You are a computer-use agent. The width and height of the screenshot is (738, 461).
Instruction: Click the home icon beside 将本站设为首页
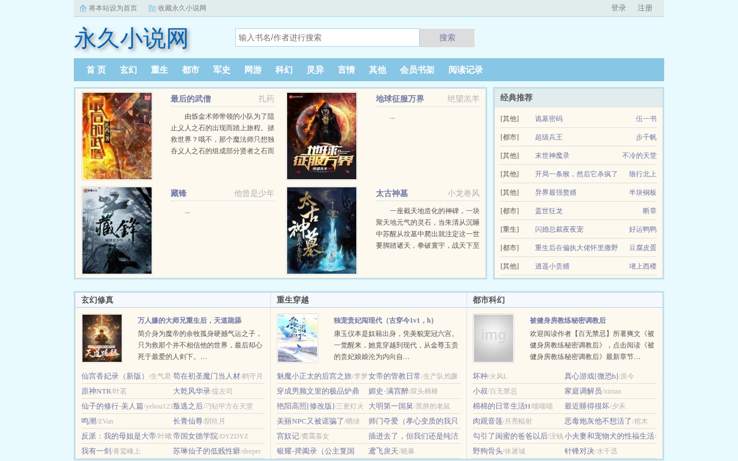point(83,8)
